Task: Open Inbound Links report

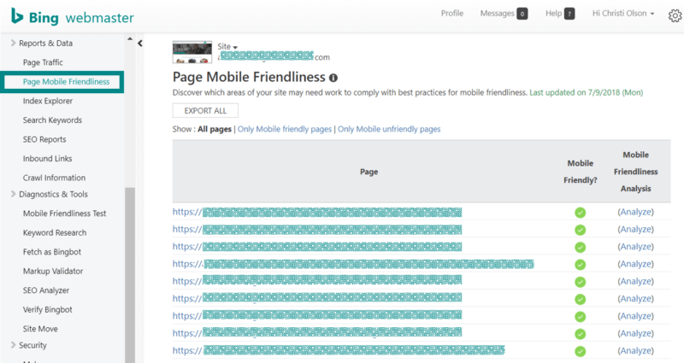Action: click(48, 158)
